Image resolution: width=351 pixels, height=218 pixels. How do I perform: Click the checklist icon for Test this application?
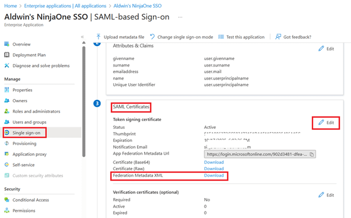[x=221, y=37]
